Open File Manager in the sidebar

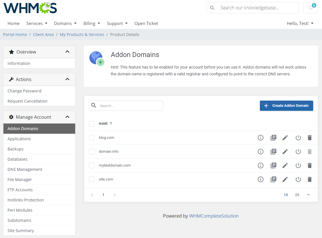[39, 180]
